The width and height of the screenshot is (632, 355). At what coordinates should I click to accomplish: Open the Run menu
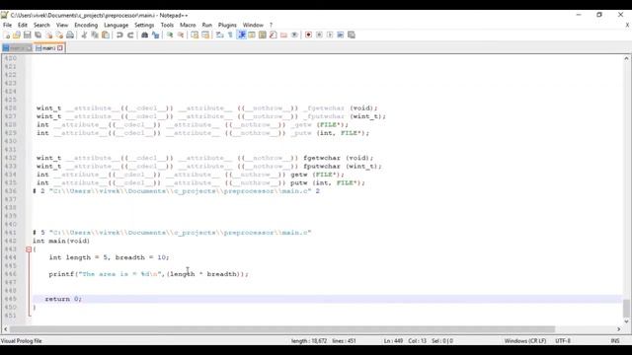(206, 25)
